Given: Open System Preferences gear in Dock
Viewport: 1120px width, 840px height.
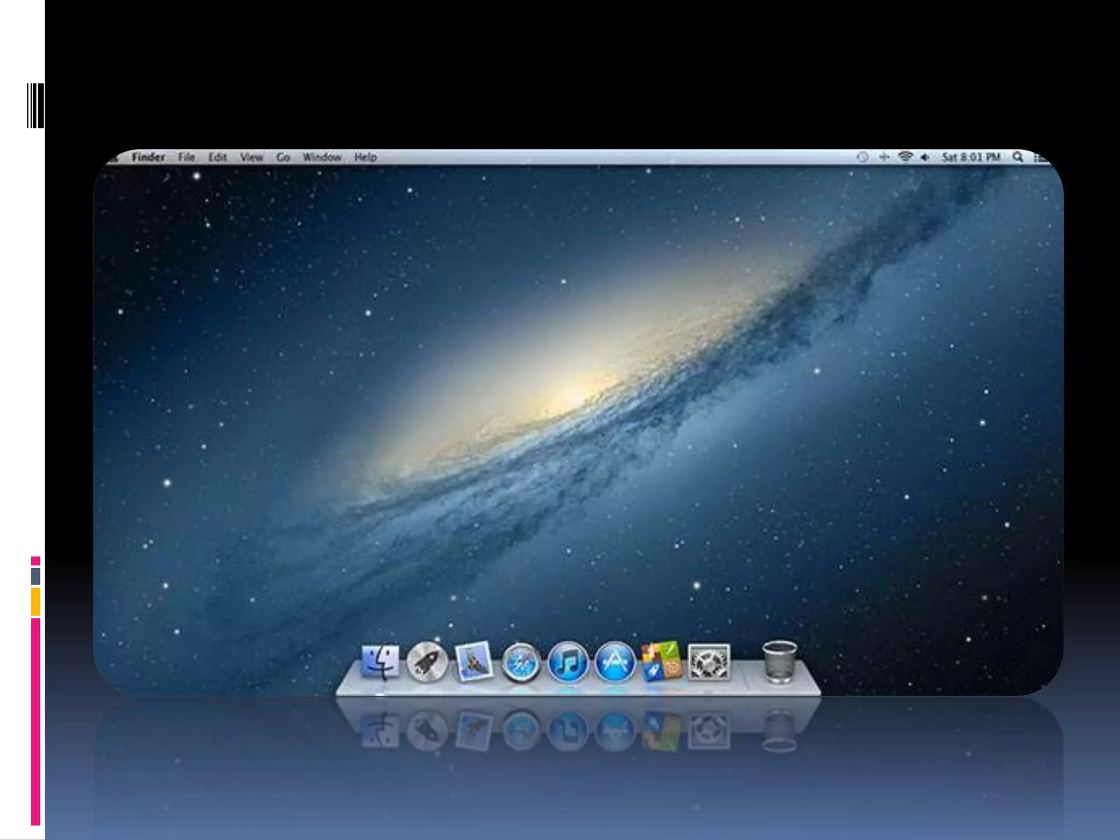Looking at the screenshot, I should click(x=709, y=662).
